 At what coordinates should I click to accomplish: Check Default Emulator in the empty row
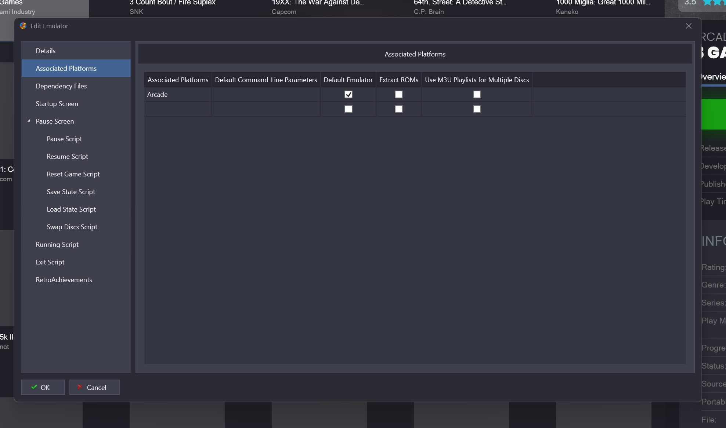coord(348,109)
